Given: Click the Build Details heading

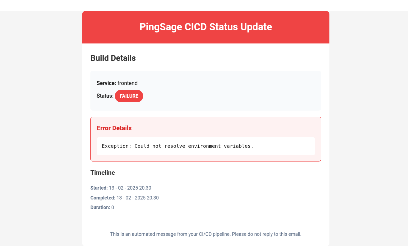Looking at the screenshot, I should [x=113, y=58].
